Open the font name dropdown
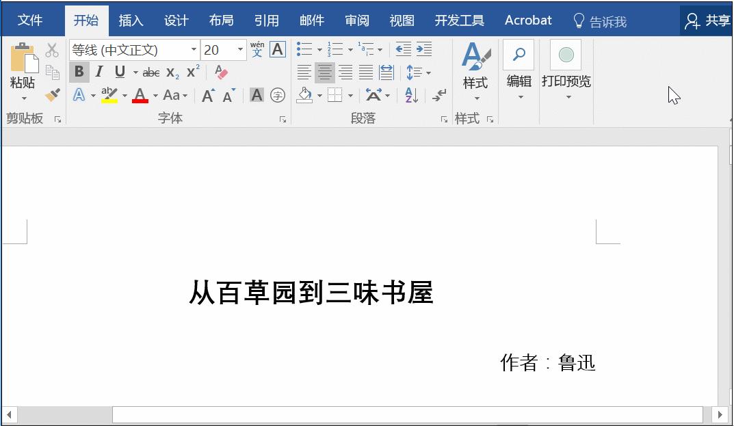Image resolution: width=734 pixels, height=426 pixels. coord(194,50)
